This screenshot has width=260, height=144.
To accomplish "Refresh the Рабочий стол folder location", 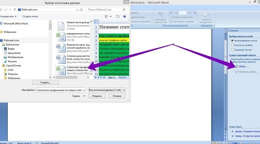I will point(81,10).
